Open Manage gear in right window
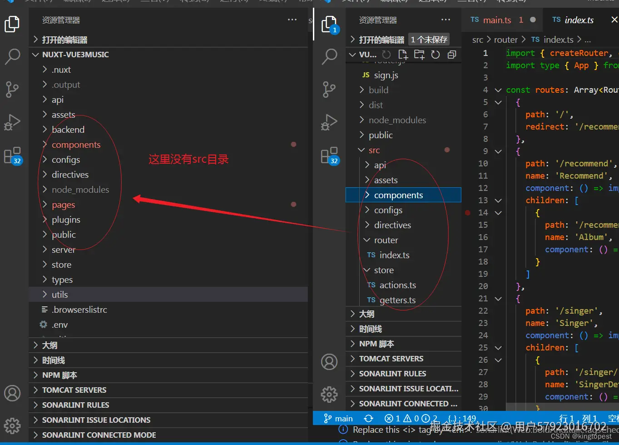The image size is (619, 445). tap(329, 394)
